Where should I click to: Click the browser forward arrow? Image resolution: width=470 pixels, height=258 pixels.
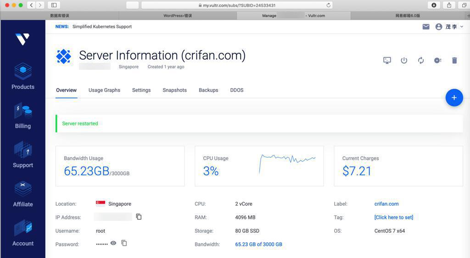40,5
